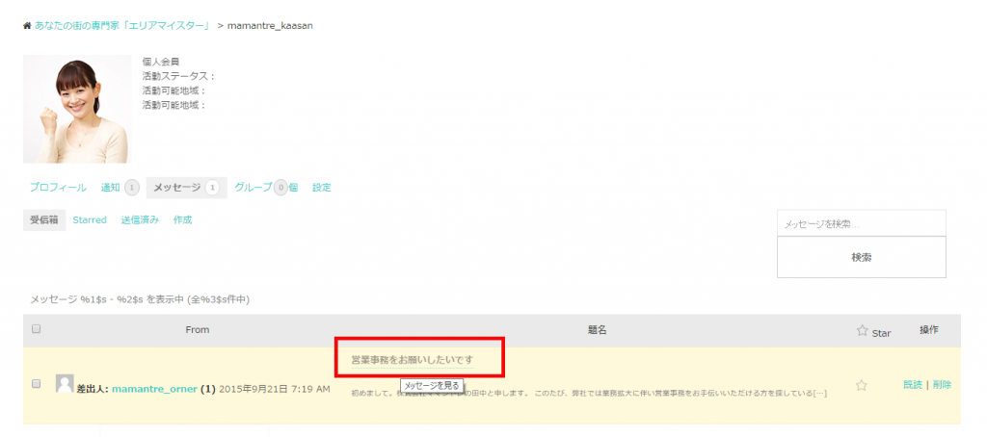Delete the message using 削除 link

[942, 384]
